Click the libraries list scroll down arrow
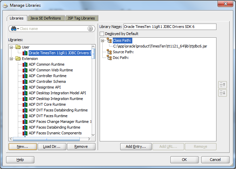This screenshot has height=169, width=236. (x=93, y=135)
